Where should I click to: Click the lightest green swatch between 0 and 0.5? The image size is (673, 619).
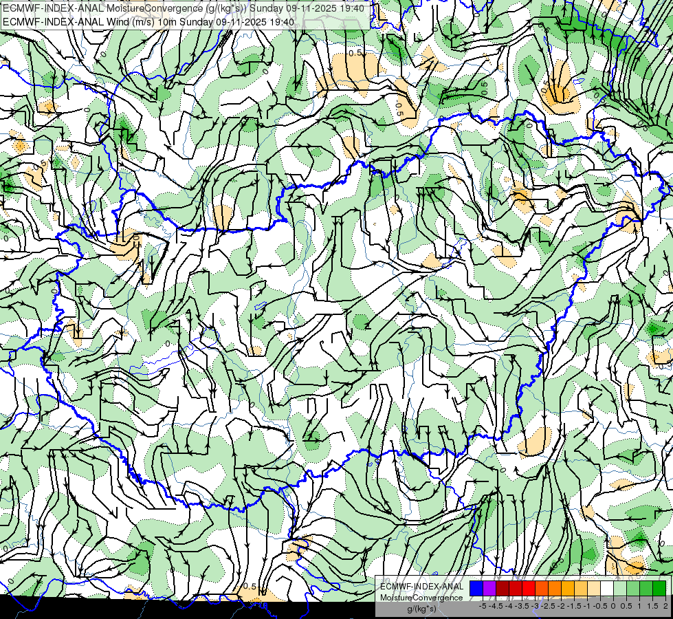[620, 588]
